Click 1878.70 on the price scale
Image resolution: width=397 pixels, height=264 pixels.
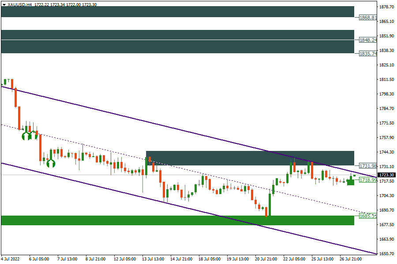pos(386,7)
